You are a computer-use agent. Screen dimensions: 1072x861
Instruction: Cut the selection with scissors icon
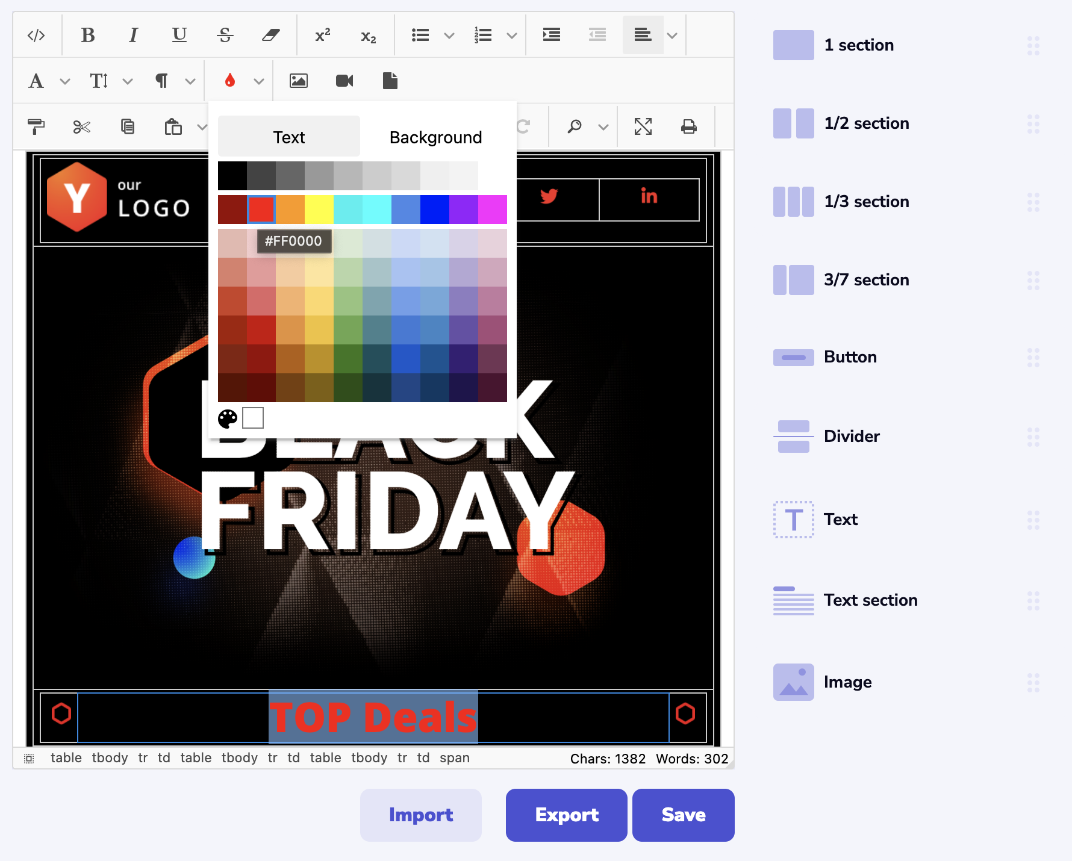click(x=82, y=126)
